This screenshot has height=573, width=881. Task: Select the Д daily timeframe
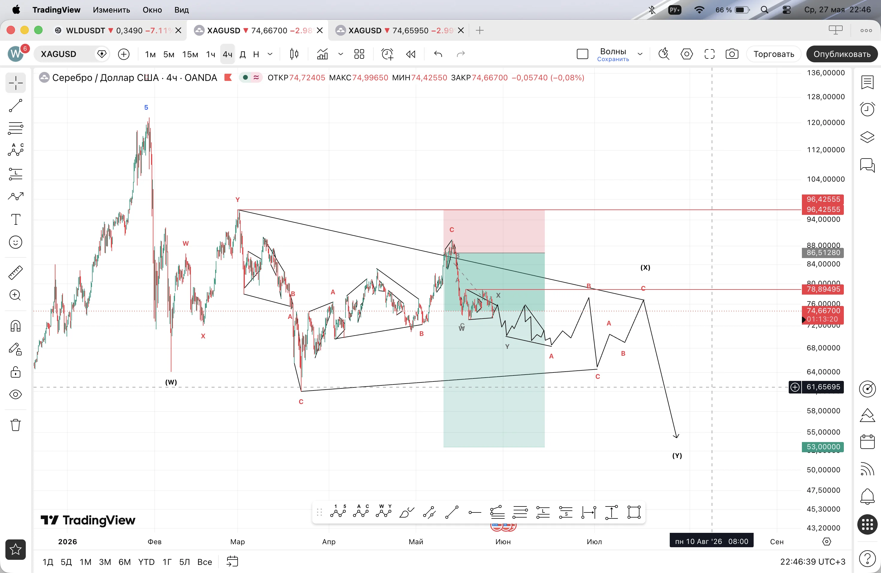(x=243, y=55)
